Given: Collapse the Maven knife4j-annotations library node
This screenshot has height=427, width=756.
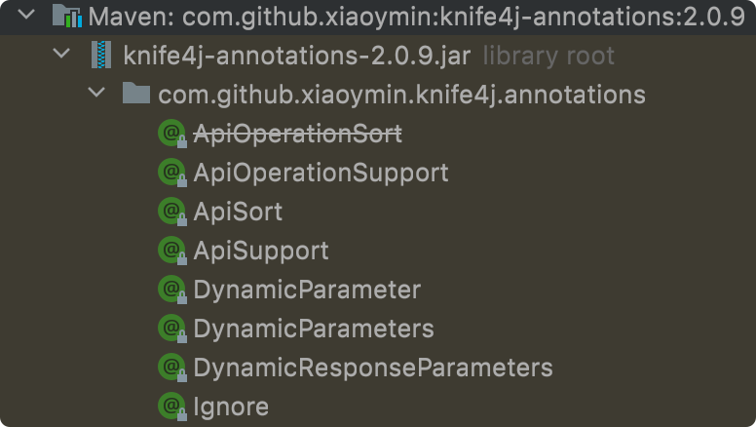Looking at the screenshot, I should point(26,15).
